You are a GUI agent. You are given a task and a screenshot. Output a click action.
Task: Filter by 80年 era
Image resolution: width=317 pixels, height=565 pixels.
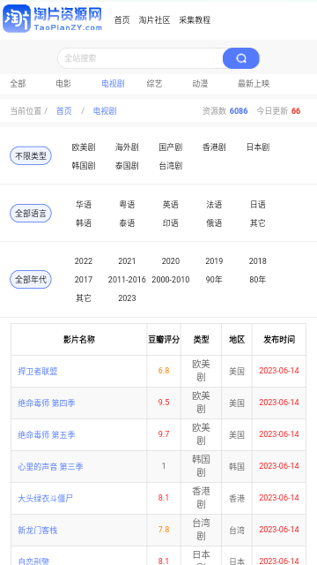coord(258,280)
